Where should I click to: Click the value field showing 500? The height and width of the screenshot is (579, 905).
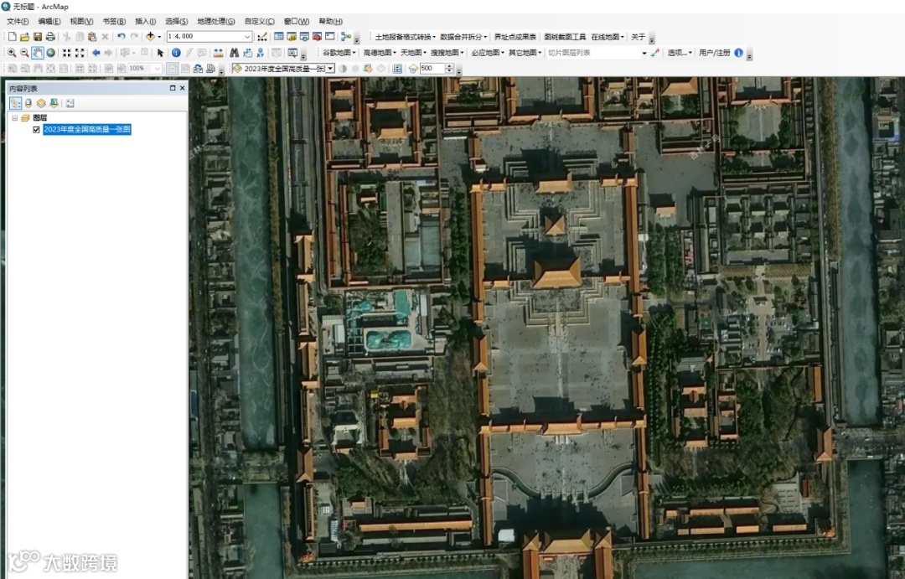coord(432,69)
